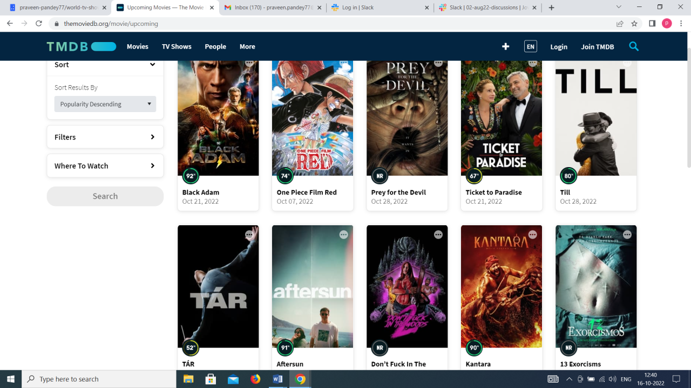Open Aftersun title link
Screen dimensions: 691x388
290,364
